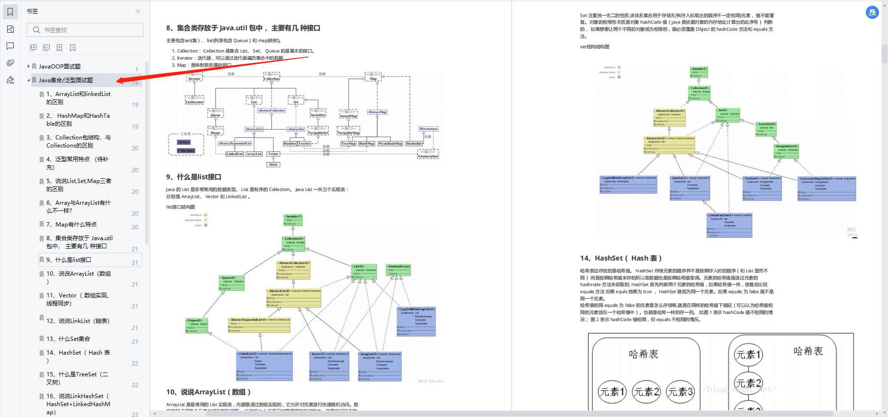Go to bookmark 11、Vector(数组实现、线程同步)

(x=78, y=299)
